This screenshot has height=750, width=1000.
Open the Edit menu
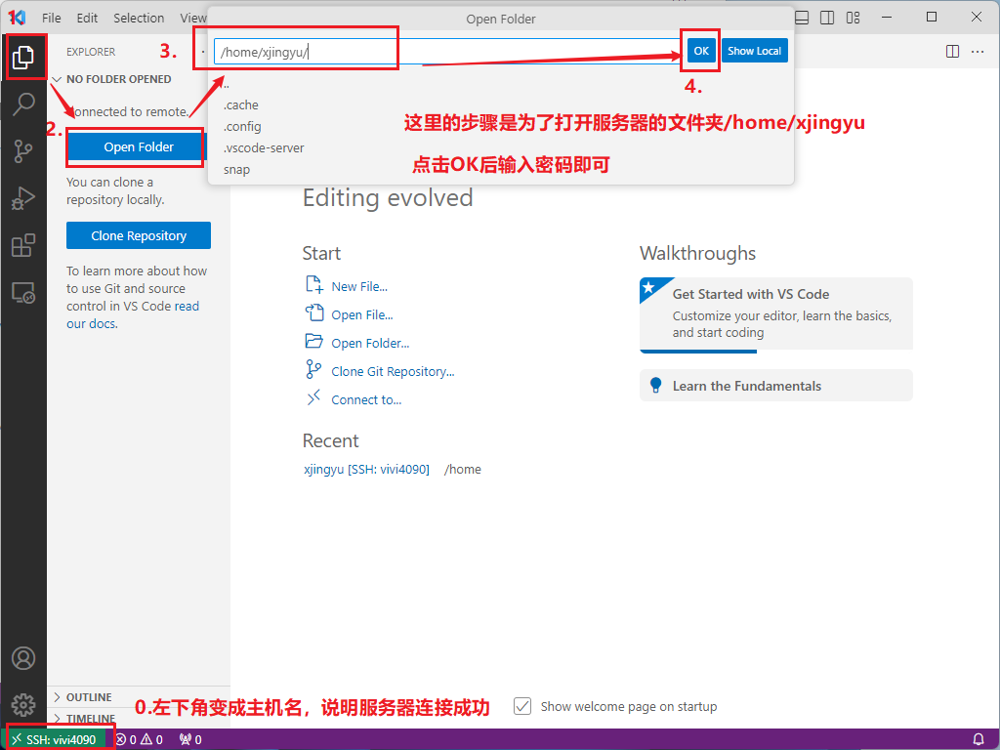click(x=87, y=18)
